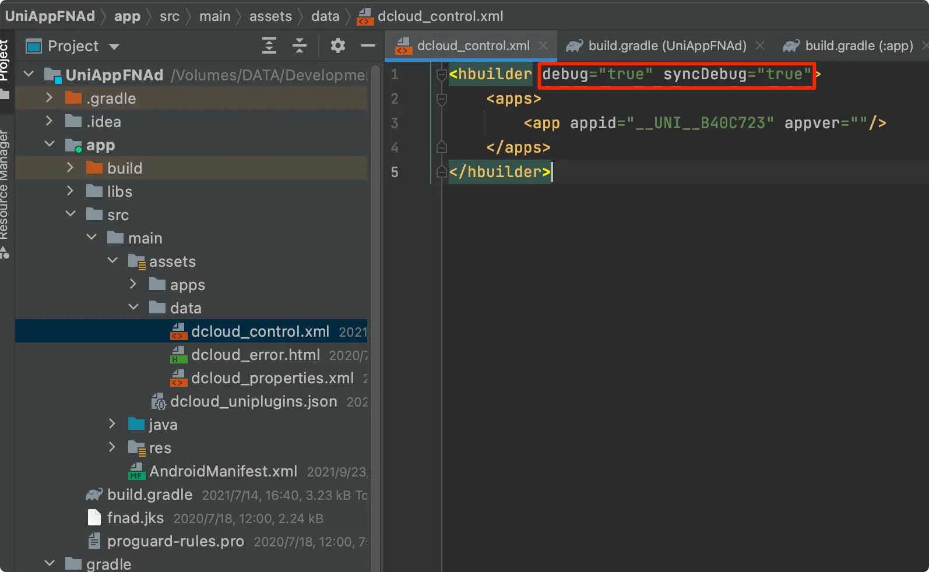Collapse the assets folder
Image resolution: width=929 pixels, height=572 pixels.
(x=112, y=261)
